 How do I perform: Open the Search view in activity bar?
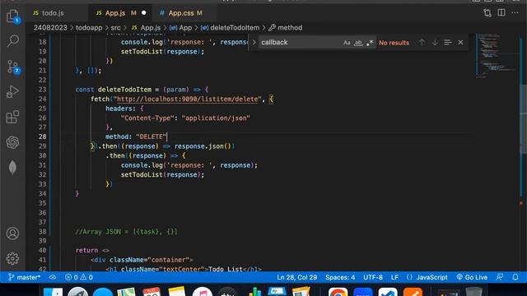[x=13, y=41]
